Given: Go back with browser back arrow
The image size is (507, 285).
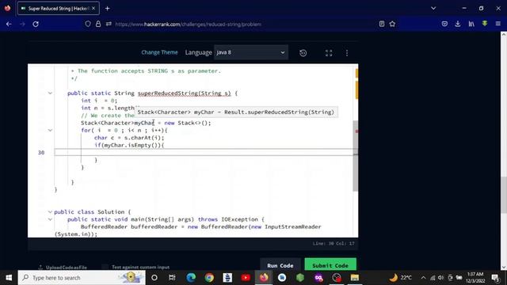Looking at the screenshot, I should point(9,24).
